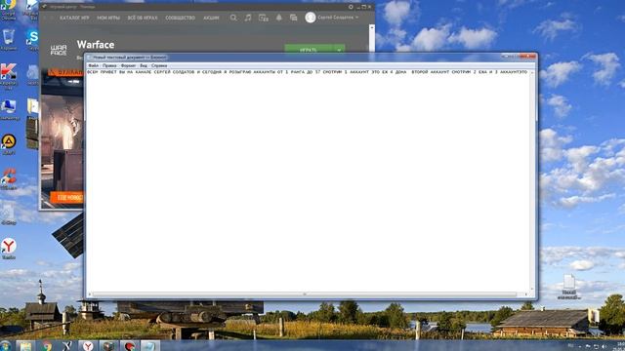Expand the arrow next to Играть button
The width and height of the screenshot is (625, 351).
click(339, 50)
